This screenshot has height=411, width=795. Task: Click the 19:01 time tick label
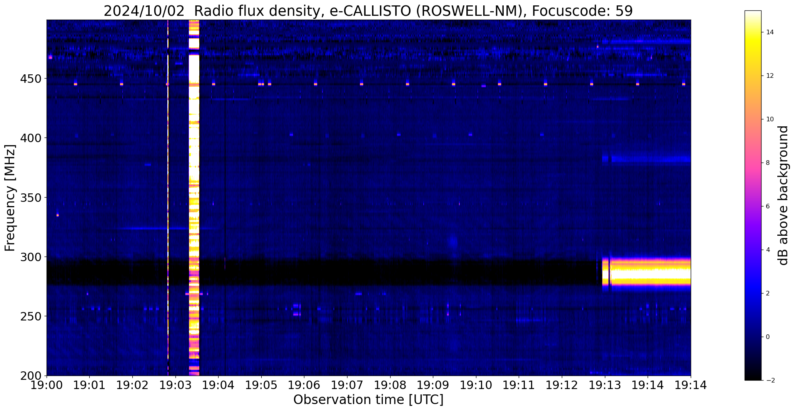point(90,385)
